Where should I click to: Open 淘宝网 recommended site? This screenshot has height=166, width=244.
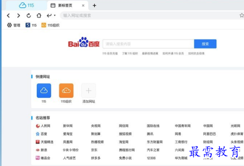[x=124, y=142]
